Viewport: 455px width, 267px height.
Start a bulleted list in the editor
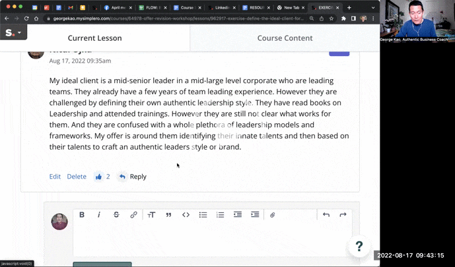pos(203,215)
